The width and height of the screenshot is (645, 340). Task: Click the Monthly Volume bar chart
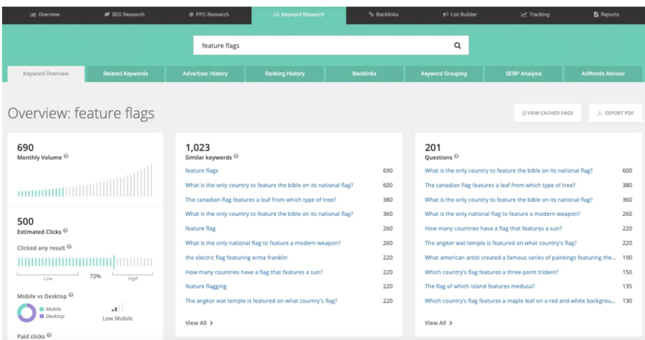coord(85,181)
